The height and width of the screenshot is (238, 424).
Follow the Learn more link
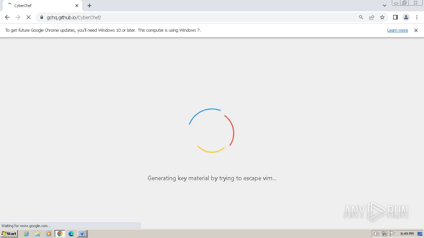click(397, 30)
